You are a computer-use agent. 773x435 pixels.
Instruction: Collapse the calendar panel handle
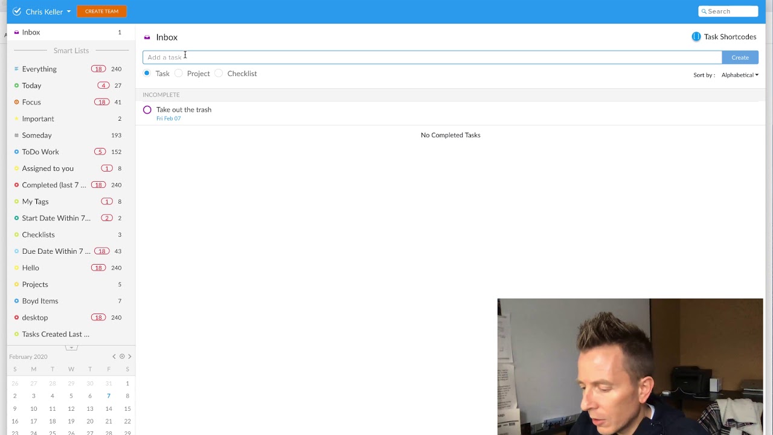71,347
